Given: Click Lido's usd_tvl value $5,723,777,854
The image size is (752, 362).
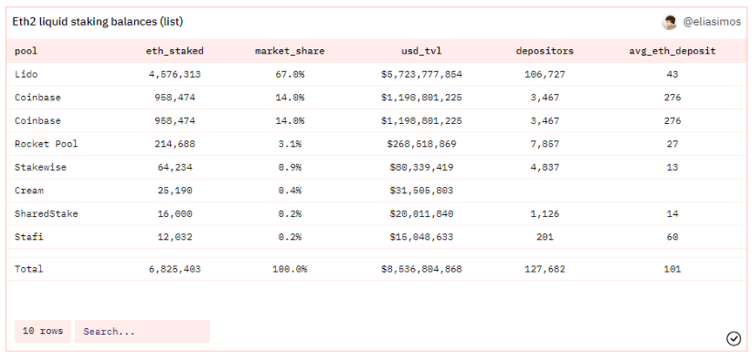Looking at the screenshot, I should [421, 75].
